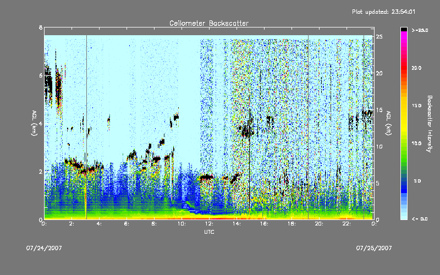
Task: Click the light cyan bottom of colorbar
Action: tap(404, 217)
